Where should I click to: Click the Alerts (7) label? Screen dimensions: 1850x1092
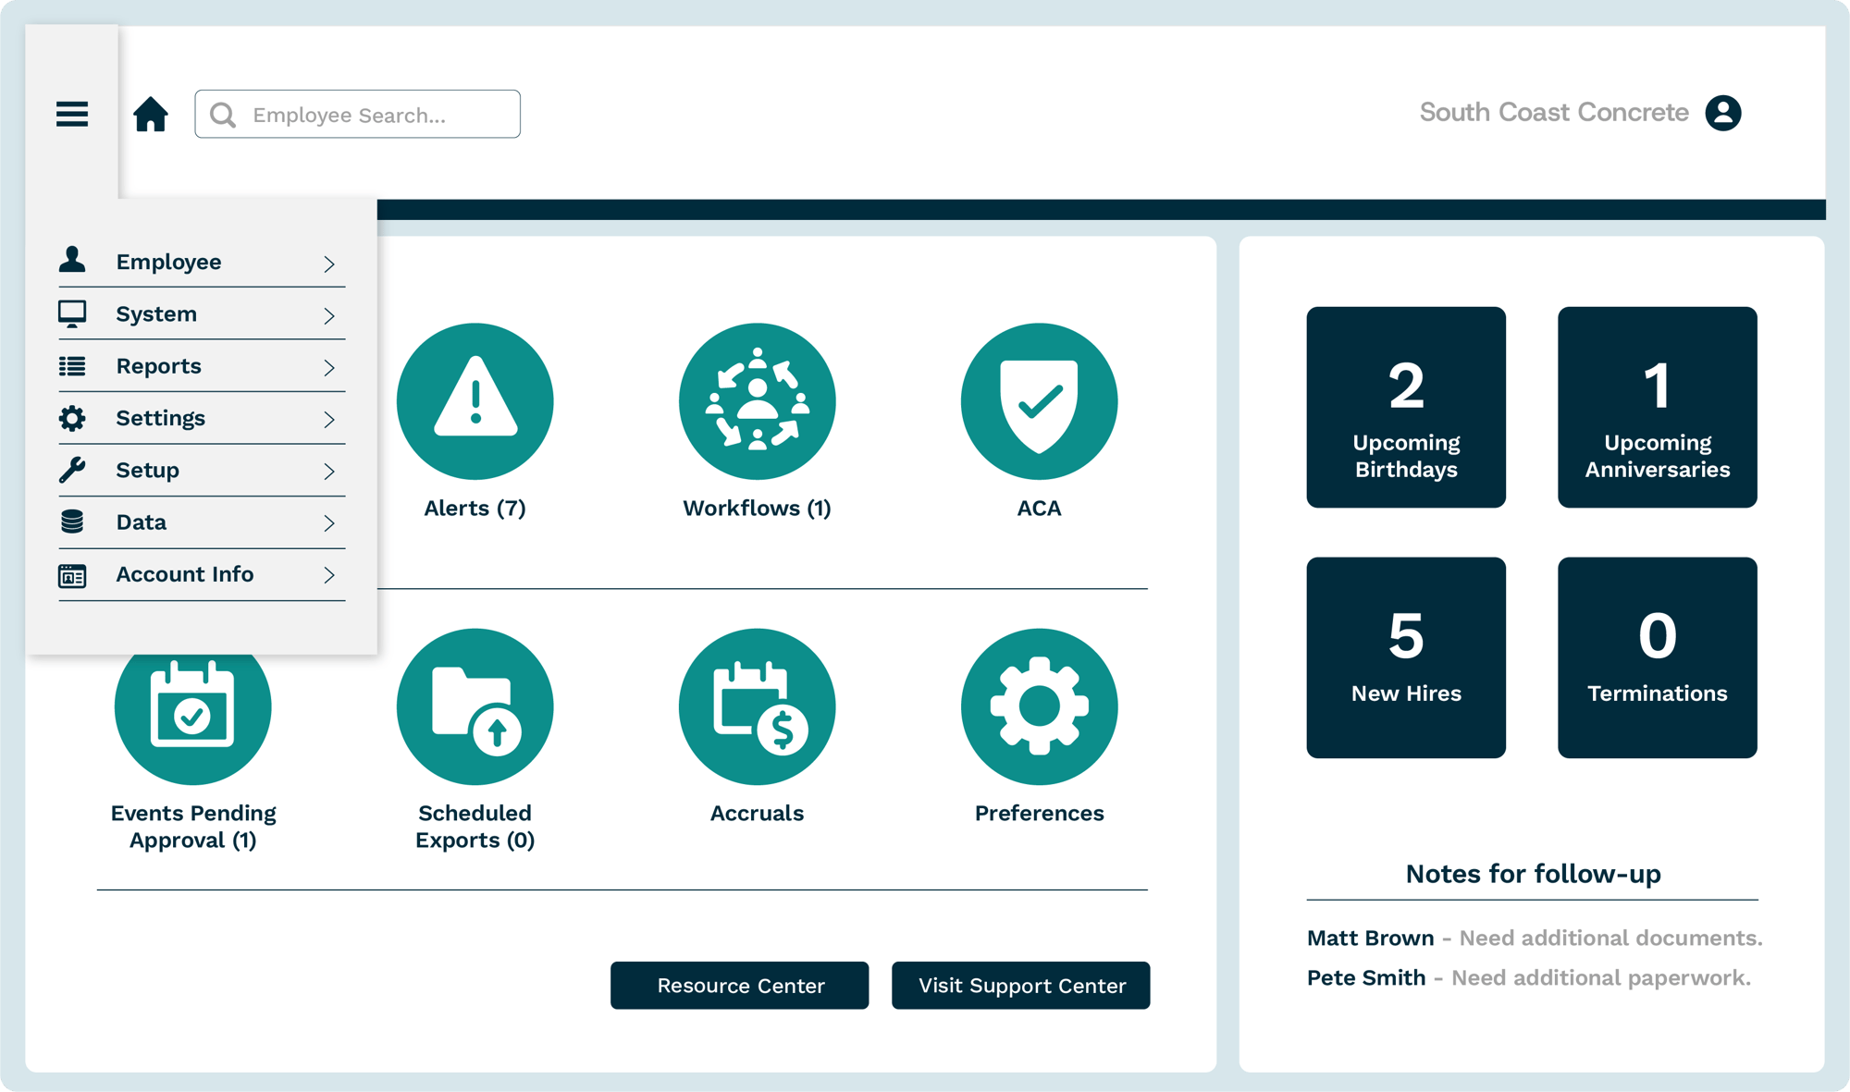pyautogui.click(x=475, y=509)
